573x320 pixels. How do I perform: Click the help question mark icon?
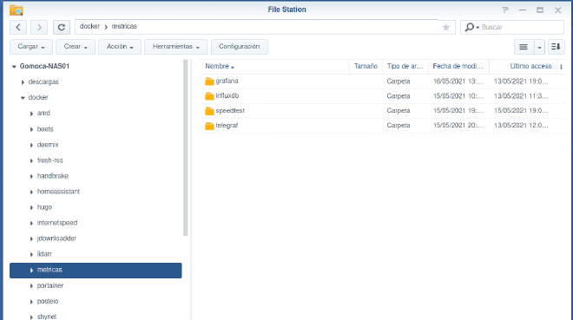505,10
